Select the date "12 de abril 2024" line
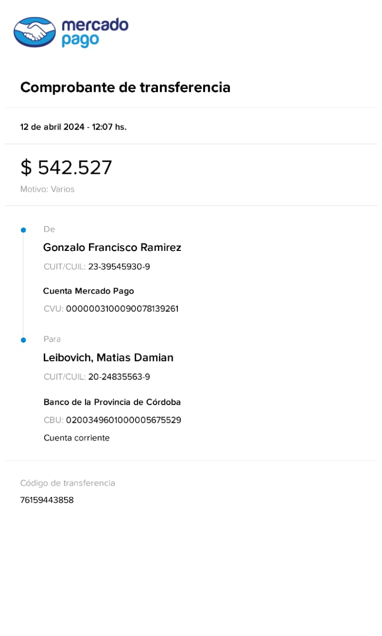The height and width of the screenshot is (636, 382). tap(73, 127)
